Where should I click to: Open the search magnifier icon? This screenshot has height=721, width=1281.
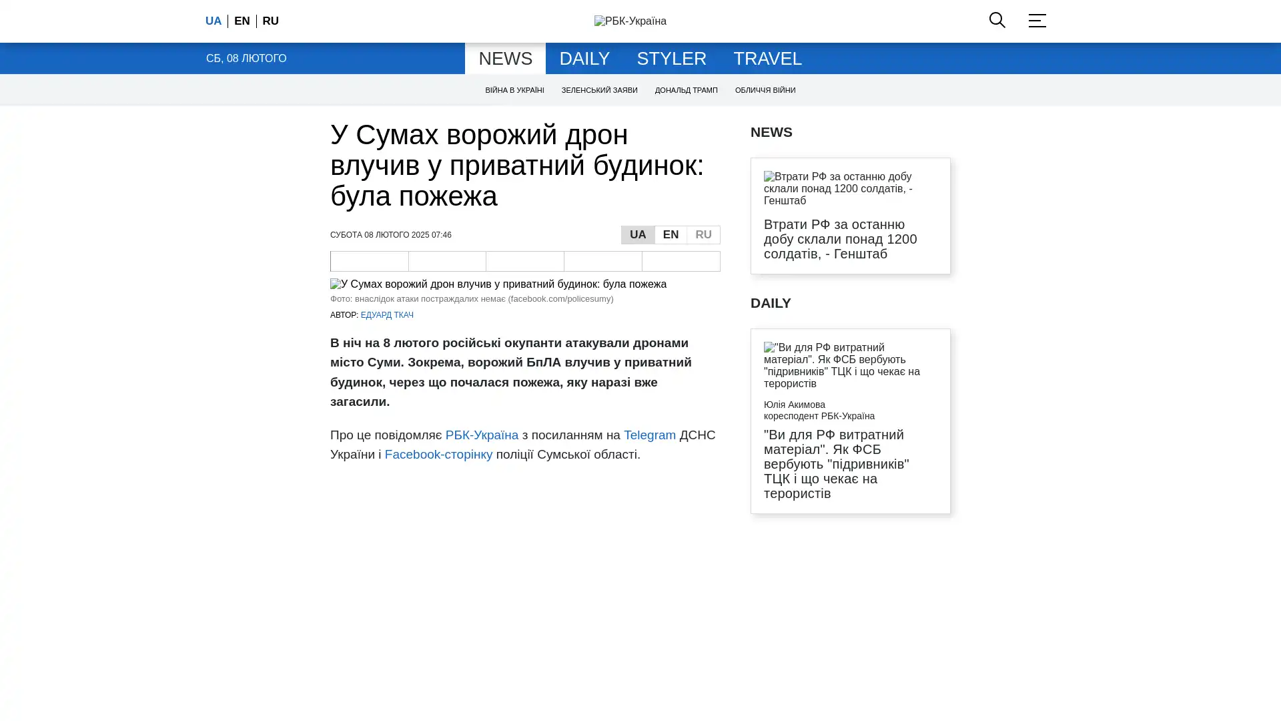997,20
